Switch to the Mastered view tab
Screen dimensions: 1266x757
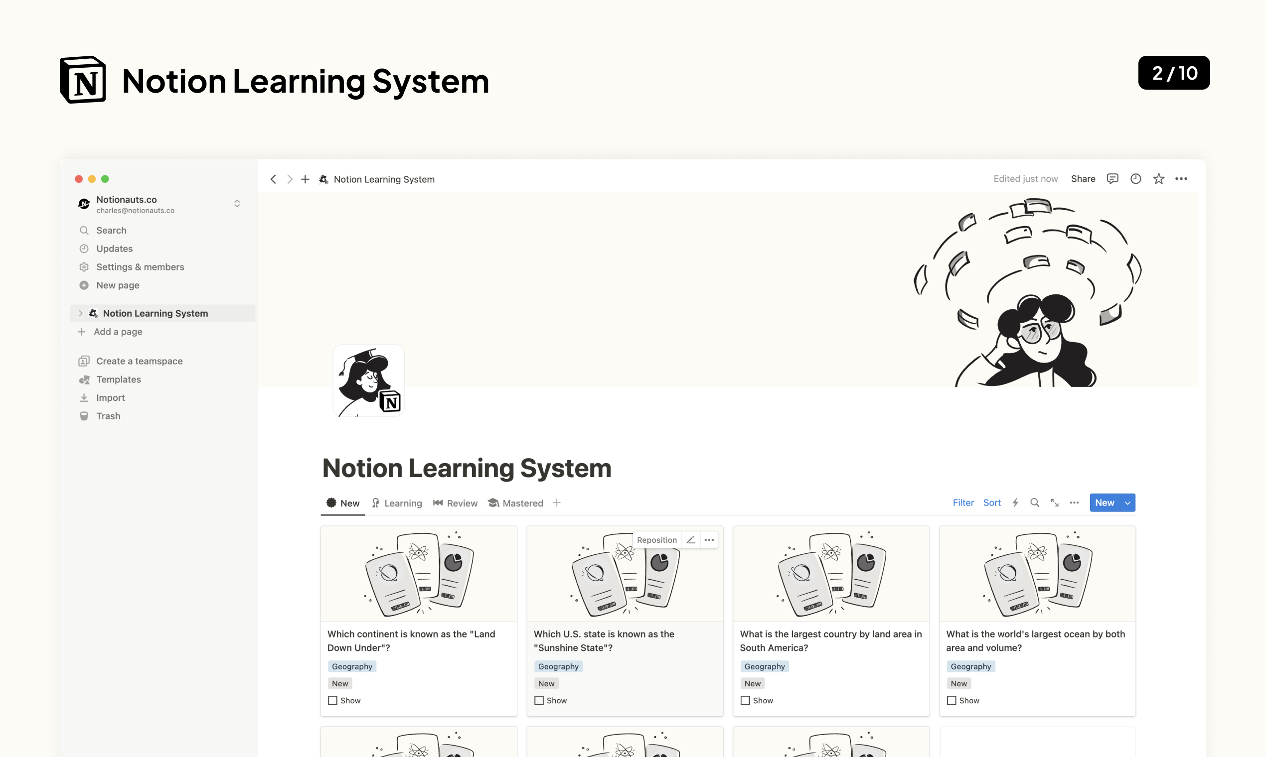click(515, 503)
